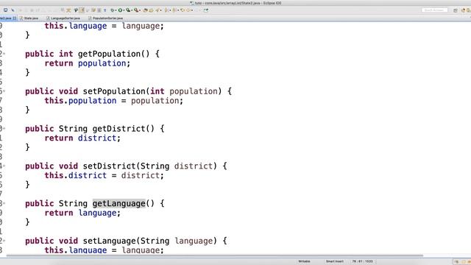Start the Coverage launch icon
Viewport: 471px width, 265px height.
[x=128, y=10]
